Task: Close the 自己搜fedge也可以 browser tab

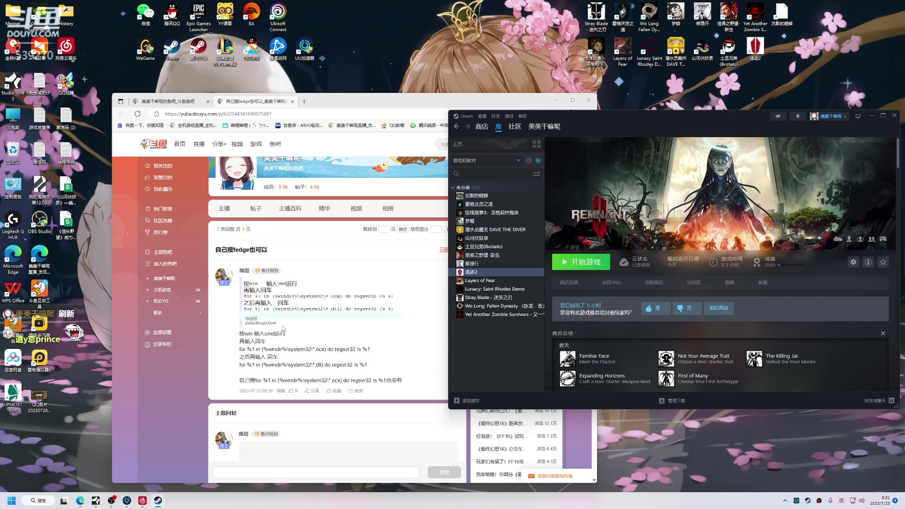Action: coord(292,101)
